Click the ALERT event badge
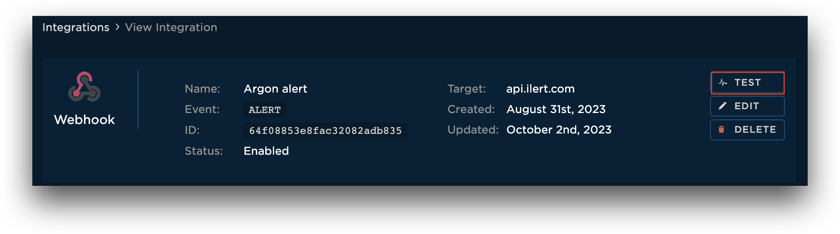This screenshot has height=234, width=840. coord(265,110)
